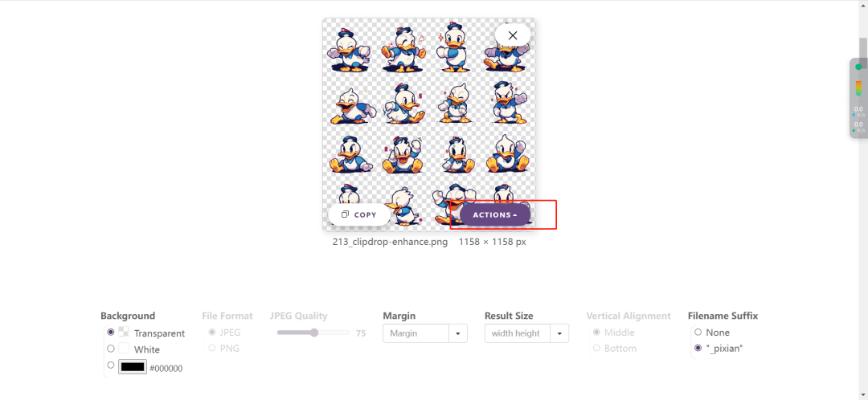Click the orange battery-like icon in widget
Image resolution: width=868 pixels, height=400 pixels.
[x=858, y=88]
